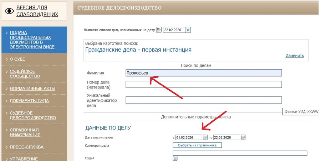Go to 'Судебное делопроизводство' in sidebar
The image size is (321, 161).
point(32,115)
